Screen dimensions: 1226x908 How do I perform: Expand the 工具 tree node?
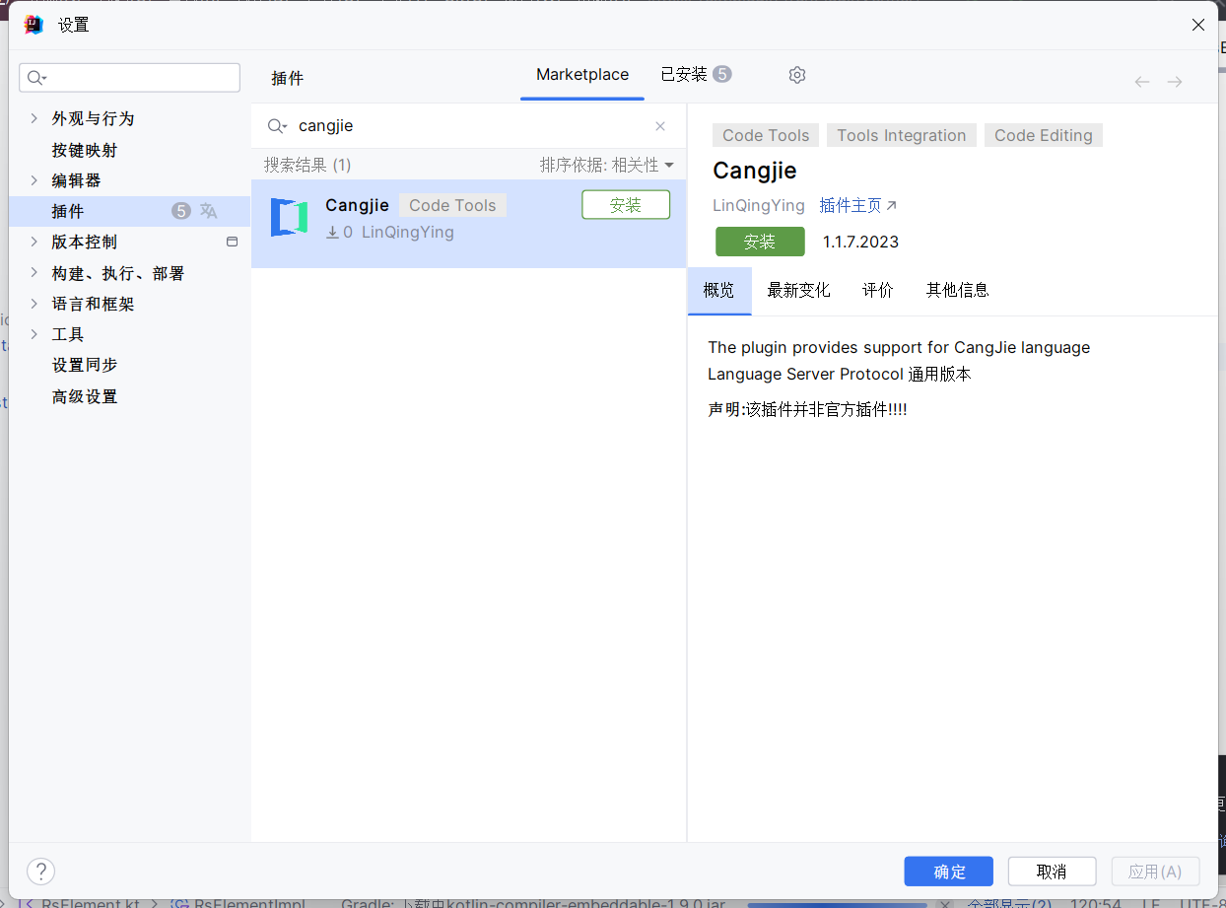coord(34,334)
